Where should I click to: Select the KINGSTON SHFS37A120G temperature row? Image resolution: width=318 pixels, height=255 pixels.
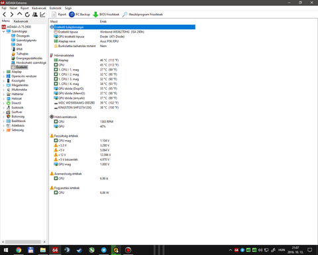click(123, 108)
